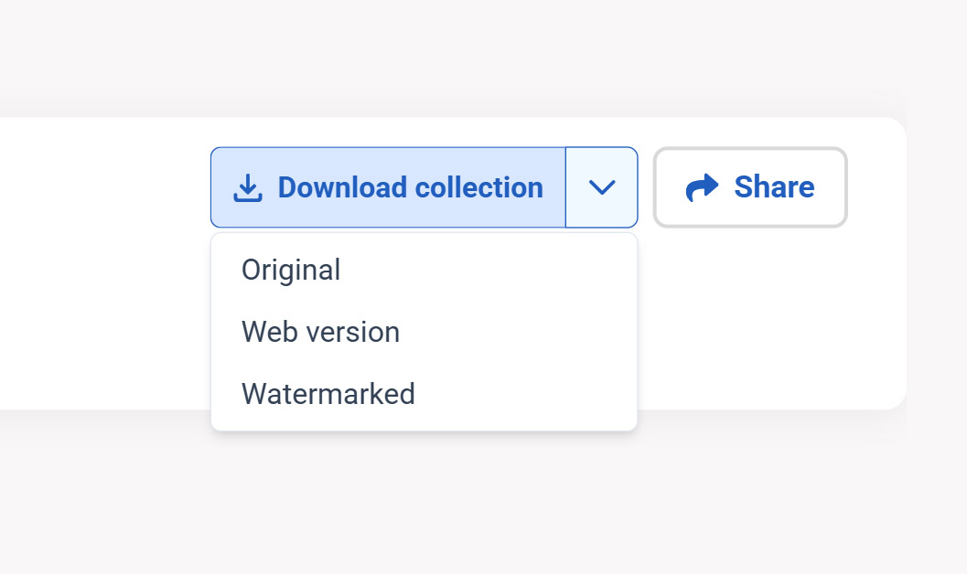The image size is (967, 574).
Task: Tap the arrow icon inside the Share button
Action: [x=703, y=187]
